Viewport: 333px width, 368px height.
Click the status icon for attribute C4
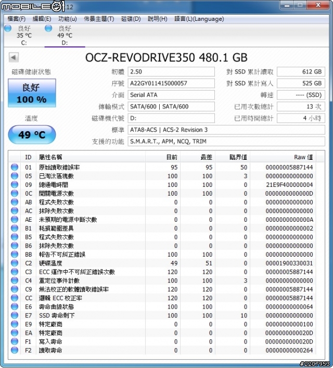[15, 281]
